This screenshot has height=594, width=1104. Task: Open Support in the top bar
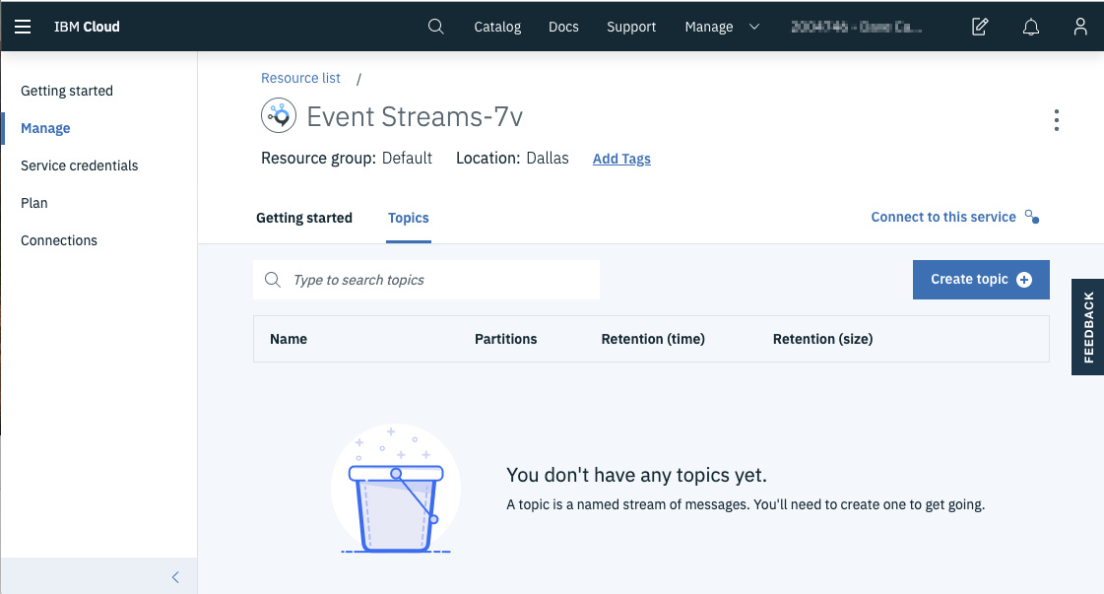(x=631, y=27)
